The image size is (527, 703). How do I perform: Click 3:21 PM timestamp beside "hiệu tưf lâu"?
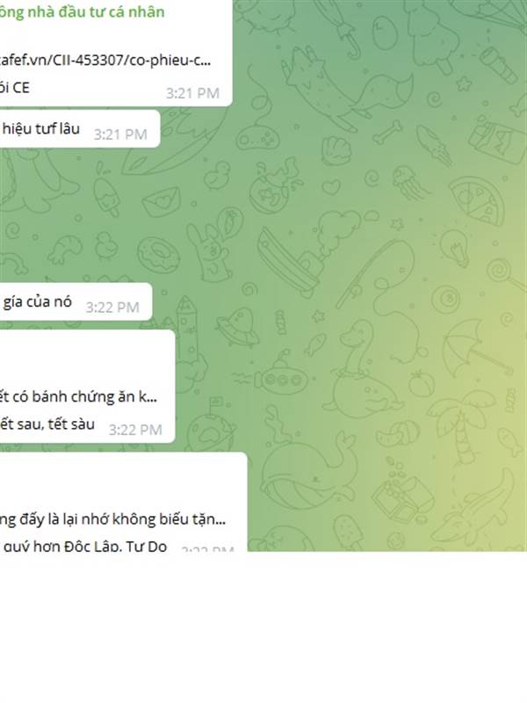click(120, 134)
